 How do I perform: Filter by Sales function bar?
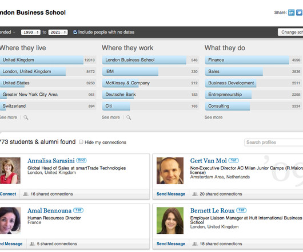[253, 71]
